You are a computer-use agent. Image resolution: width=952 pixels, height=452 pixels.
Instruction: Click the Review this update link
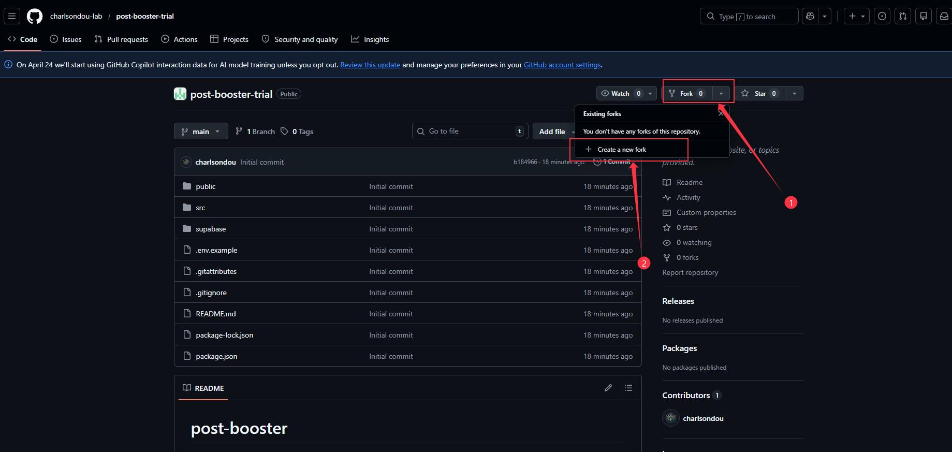pos(370,65)
